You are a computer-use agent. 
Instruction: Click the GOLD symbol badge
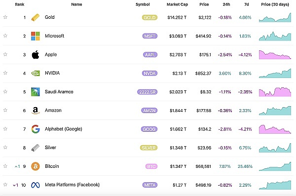[149, 17]
